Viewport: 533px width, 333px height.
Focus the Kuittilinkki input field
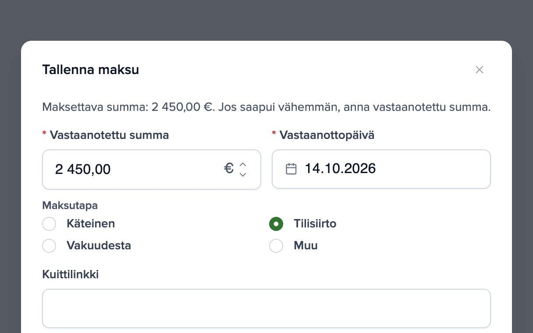coord(266,308)
